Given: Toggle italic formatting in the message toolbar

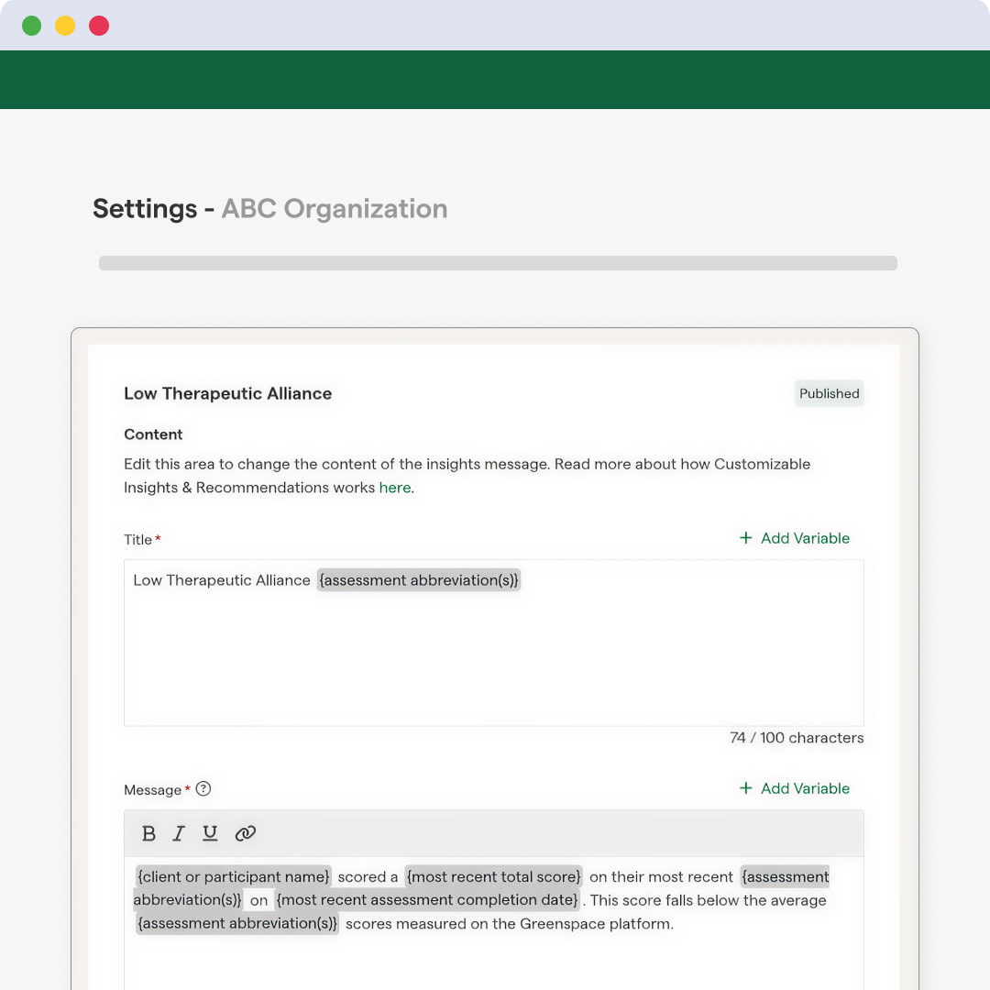Looking at the screenshot, I should click(179, 833).
